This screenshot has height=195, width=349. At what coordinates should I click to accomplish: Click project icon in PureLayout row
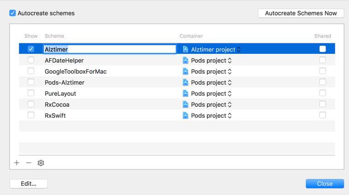tap(186, 93)
